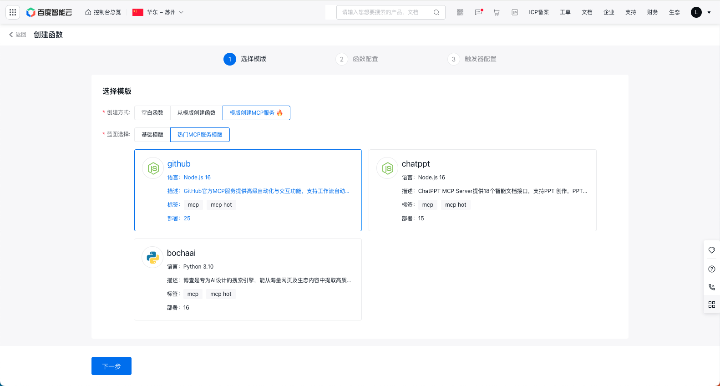Screen dimensions: 720x386
Task: Click 语言: Python 3.10 on bochaai card
Action: [x=190, y=267]
